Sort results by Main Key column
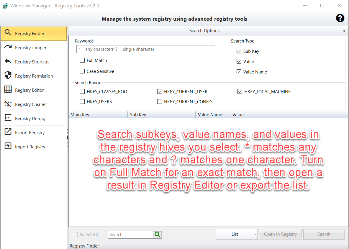This screenshot has height=249, width=349. [x=98, y=114]
